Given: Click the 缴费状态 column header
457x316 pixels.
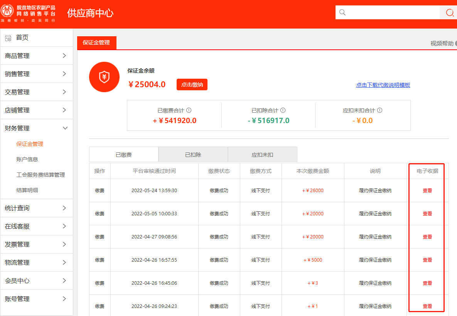Looking at the screenshot, I should coord(219,171).
